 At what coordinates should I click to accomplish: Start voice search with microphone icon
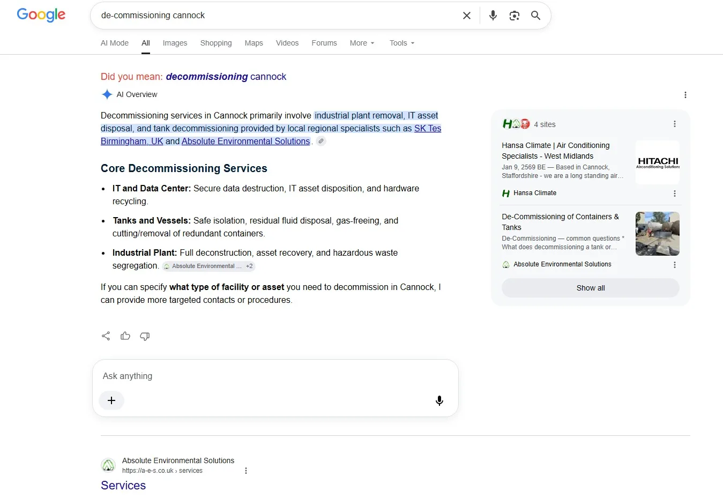(493, 16)
